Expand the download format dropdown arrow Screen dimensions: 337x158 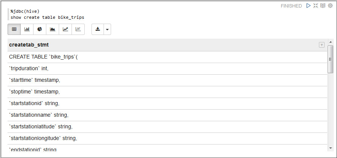[x=107, y=29]
